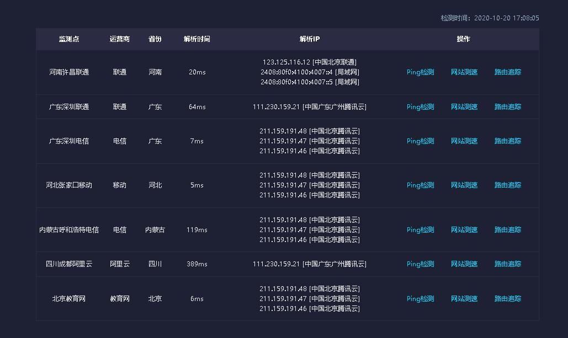This screenshot has height=338, width=568.
Task: Start 网站测速 on the 河南许昌联通 row
Action: 464,72
